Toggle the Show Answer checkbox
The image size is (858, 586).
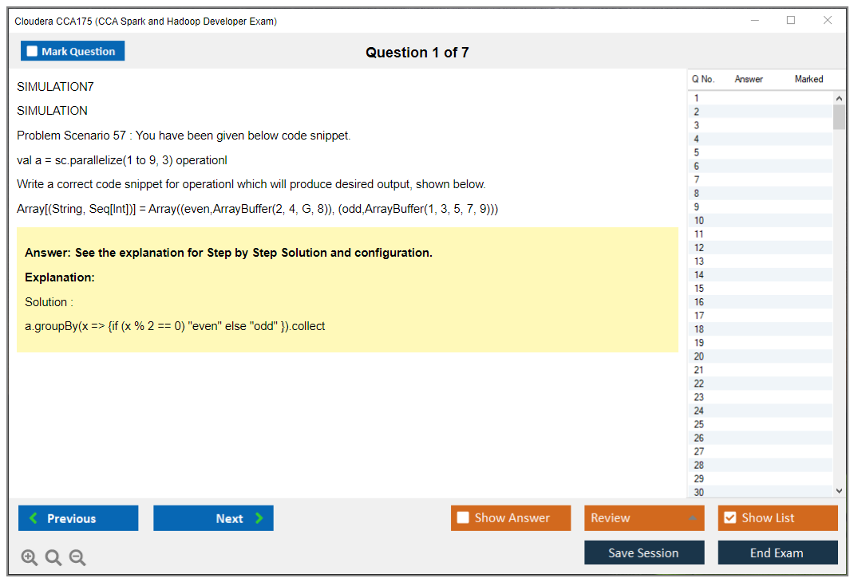pos(463,518)
